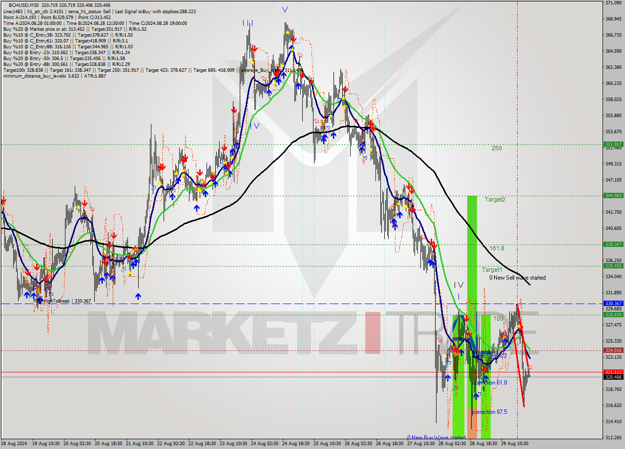The width and height of the screenshot is (625, 449).
Task: Click the 100 level label
Action: point(498,319)
